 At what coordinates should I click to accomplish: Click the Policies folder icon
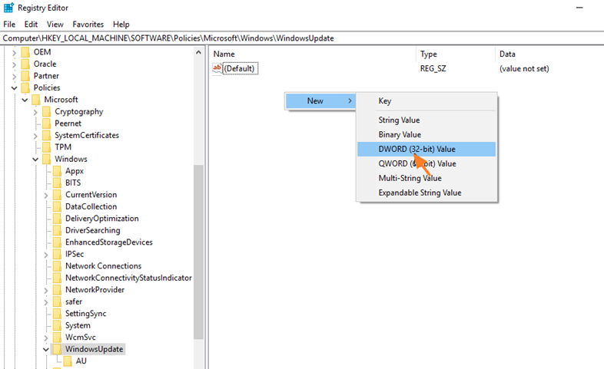(25, 87)
